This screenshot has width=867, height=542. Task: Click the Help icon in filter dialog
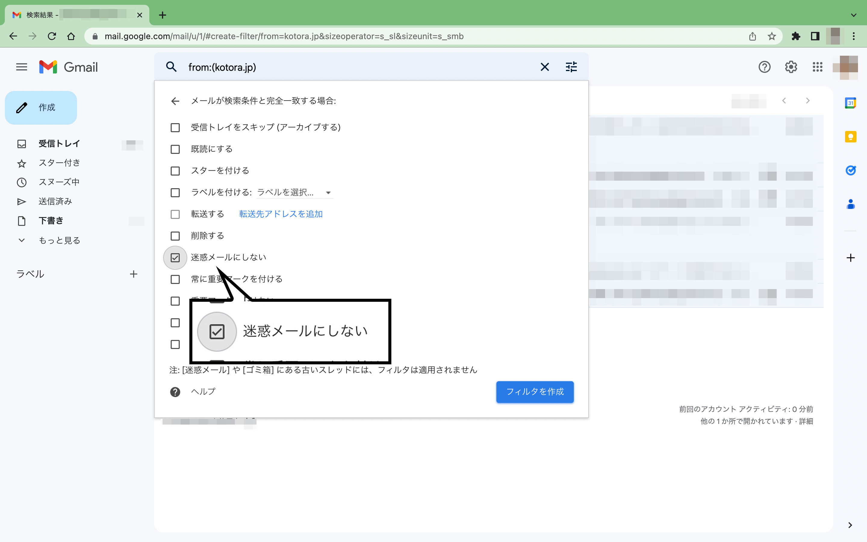[175, 391]
